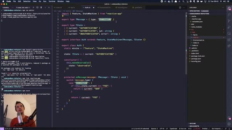Viewport: 232px width, 130px height.
Task: Click the Spaces: 2 indentation indicator
Action: pos(154,129)
